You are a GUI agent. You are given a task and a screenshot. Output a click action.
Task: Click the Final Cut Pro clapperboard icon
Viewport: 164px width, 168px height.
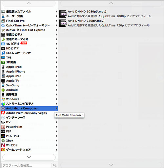tap(3, 21)
